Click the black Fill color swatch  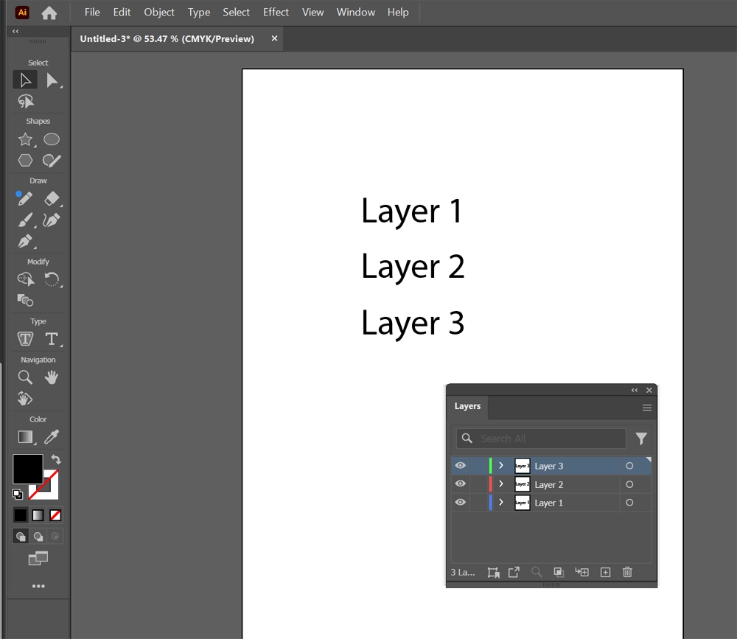click(27, 469)
